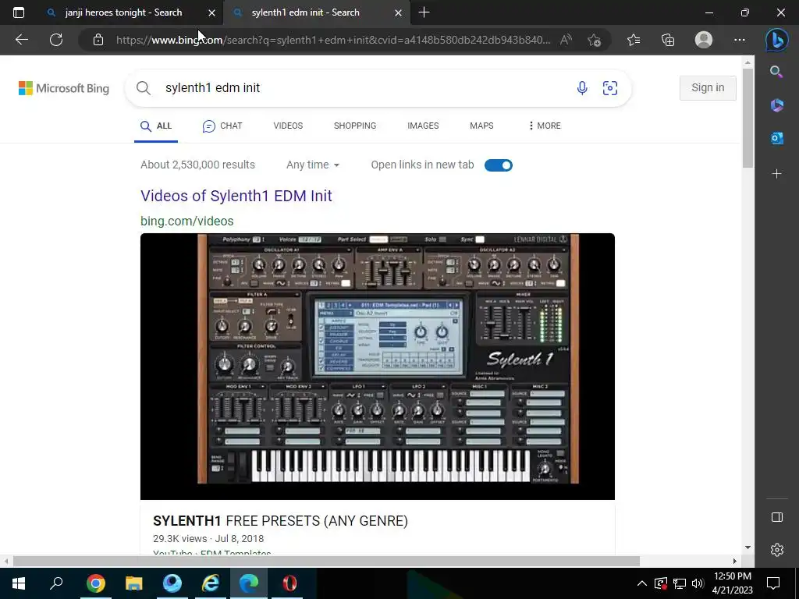The image size is (799, 599).
Task: Switch to the VIDEOS tab
Action: (x=288, y=126)
